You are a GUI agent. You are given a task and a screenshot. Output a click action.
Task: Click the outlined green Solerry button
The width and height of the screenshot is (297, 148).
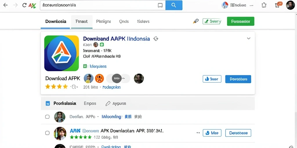[212, 21]
